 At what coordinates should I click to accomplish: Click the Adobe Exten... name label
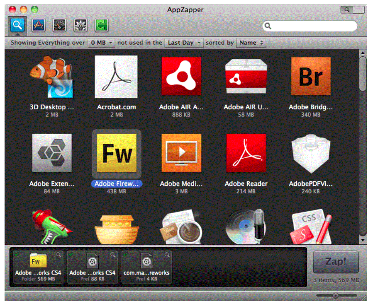52,184
